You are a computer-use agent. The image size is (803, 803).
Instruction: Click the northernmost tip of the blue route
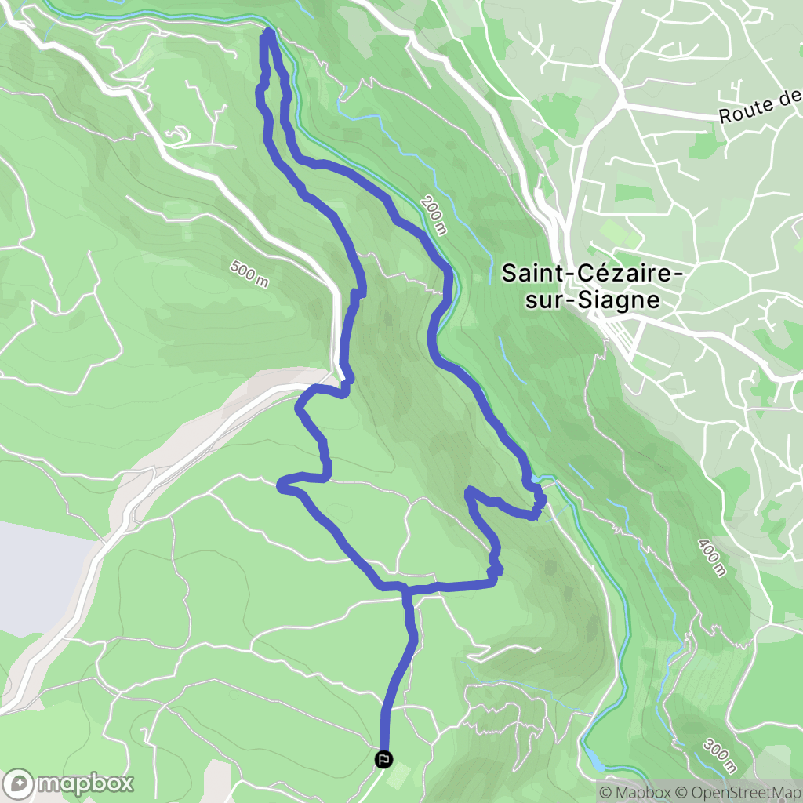[x=268, y=33]
